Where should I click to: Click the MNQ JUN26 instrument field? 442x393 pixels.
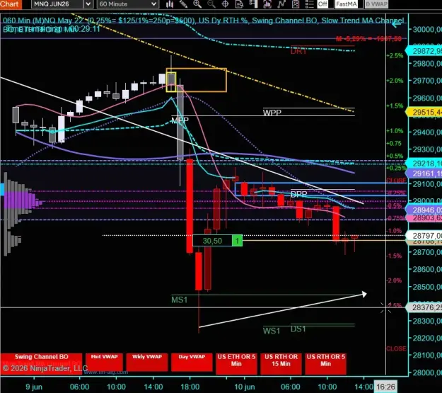[57, 4]
